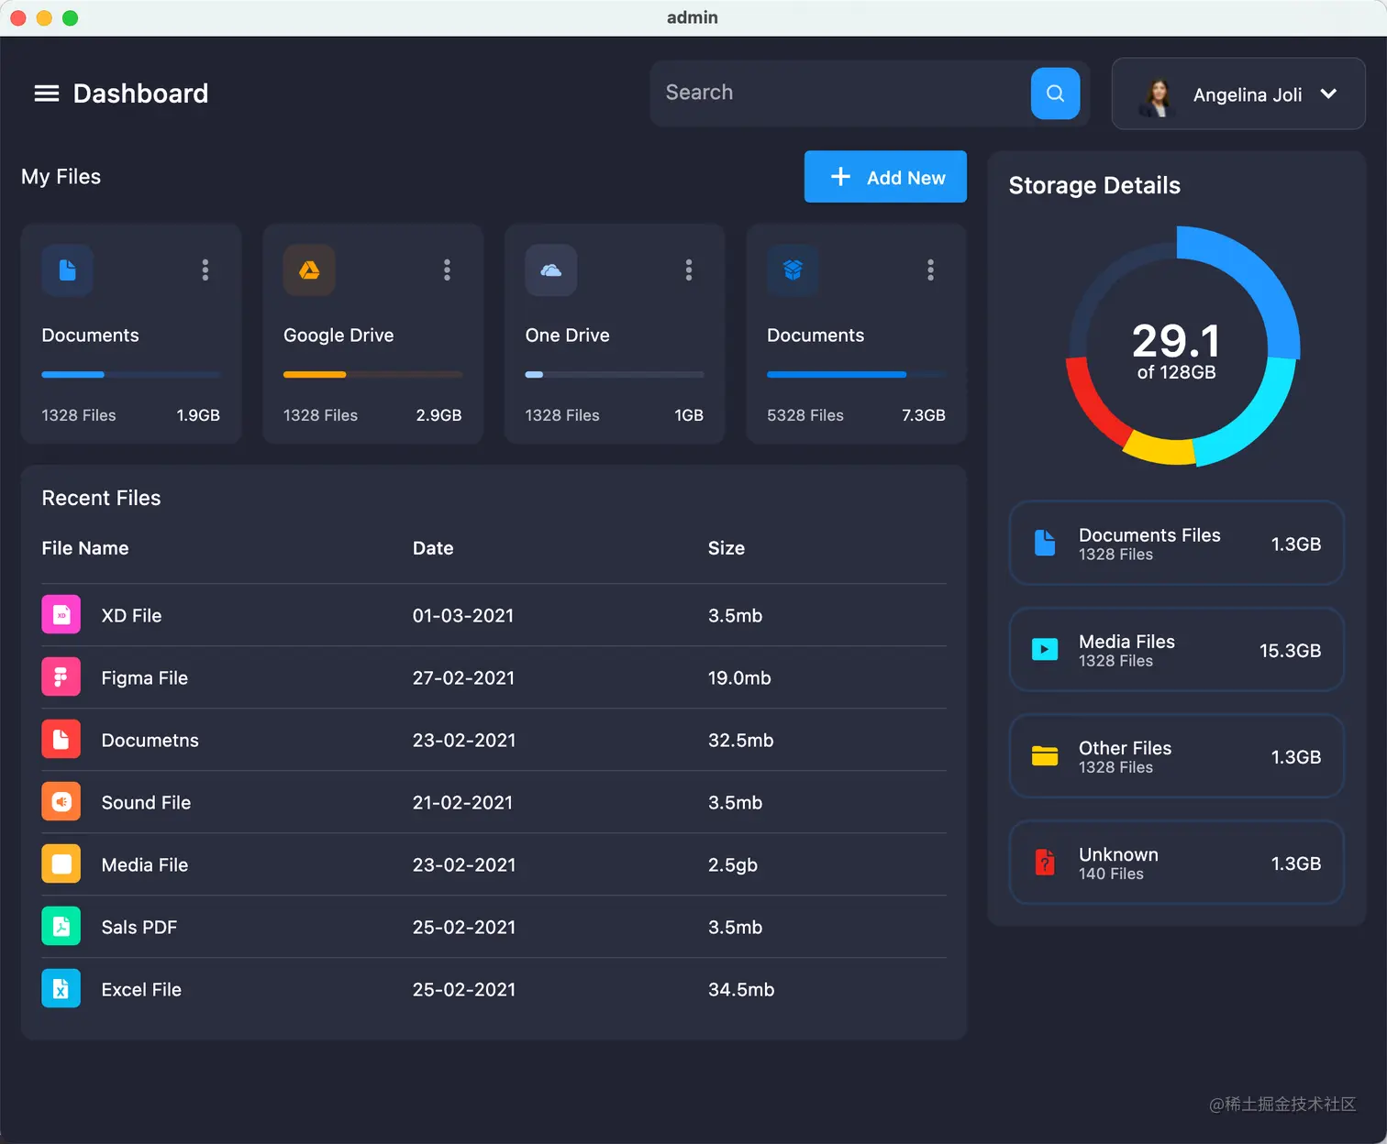Click the Documents Files blue page icon
This screenshot has width=1387, height=1144.
click(x=1045, y=544)
